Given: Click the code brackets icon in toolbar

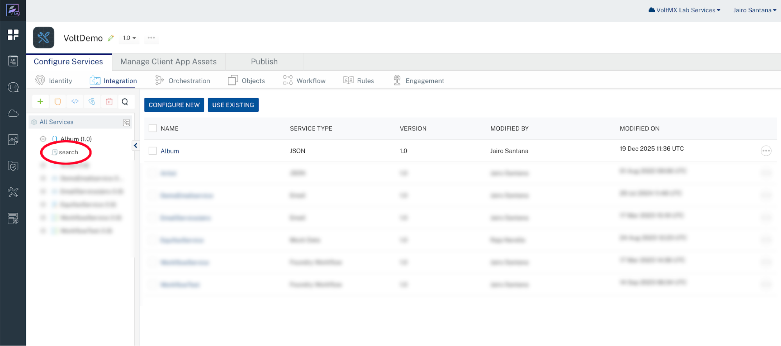Looking at the screenshot, I should (75, 102).
